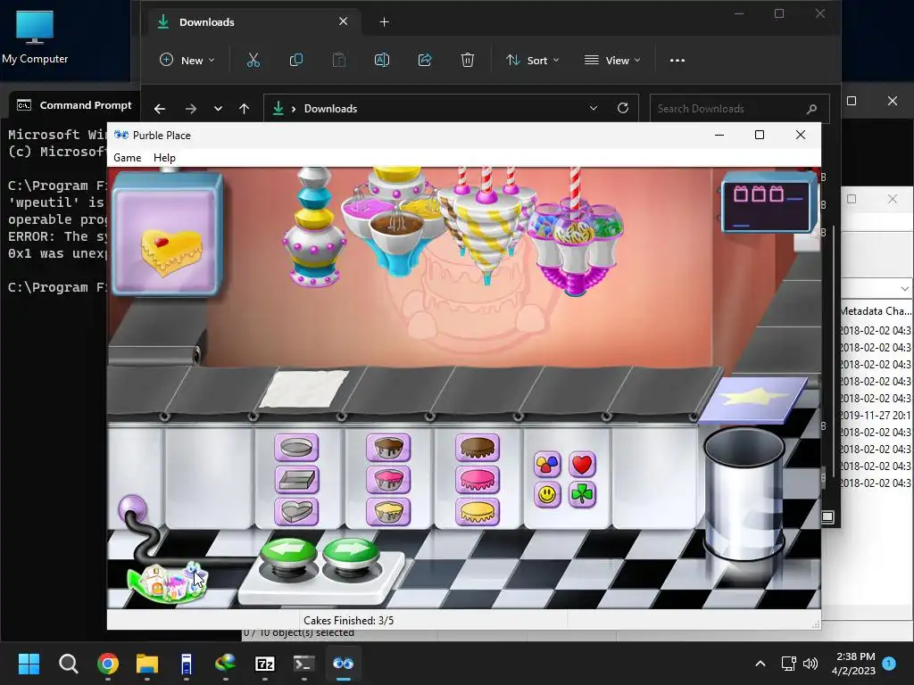Viewport: 914px width, 685px height.
Task: Click the Share icon in Explorer toolbar
Action: [x=425, y=60]
